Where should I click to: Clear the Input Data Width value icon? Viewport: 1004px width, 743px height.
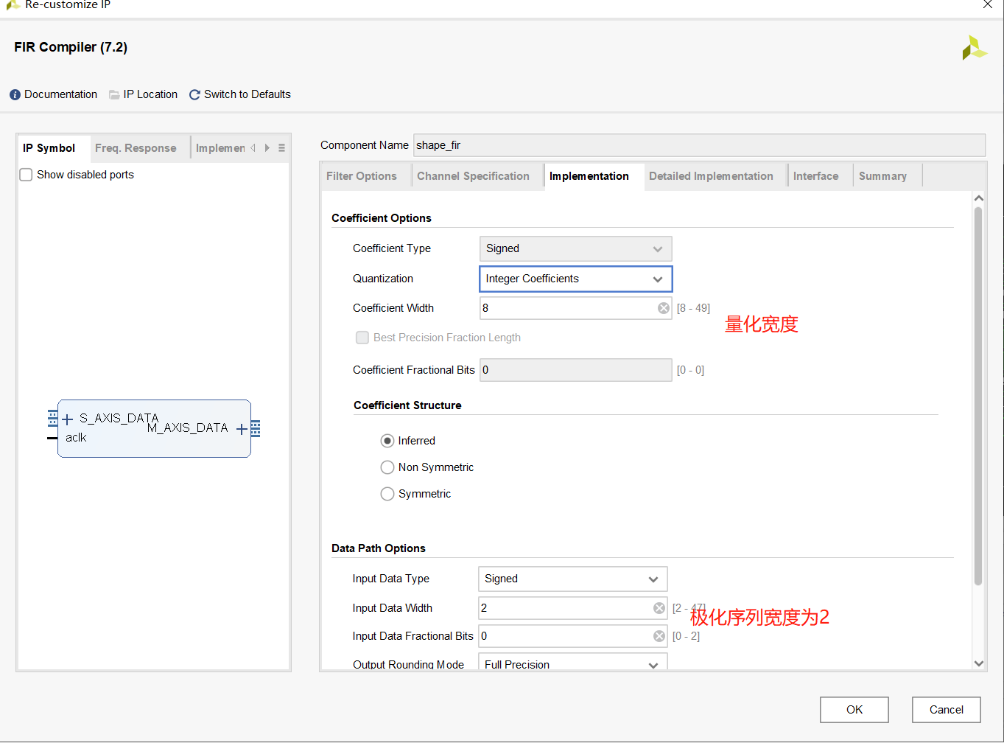point(659,608)
